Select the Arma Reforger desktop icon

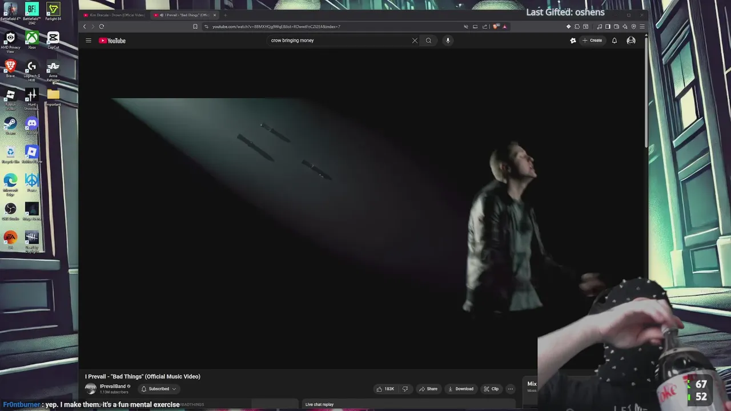pyautogui.click(x=53, y=71)
